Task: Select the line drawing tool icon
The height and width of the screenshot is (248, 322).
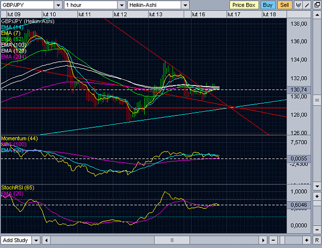Action: click(x=307, y=5)
